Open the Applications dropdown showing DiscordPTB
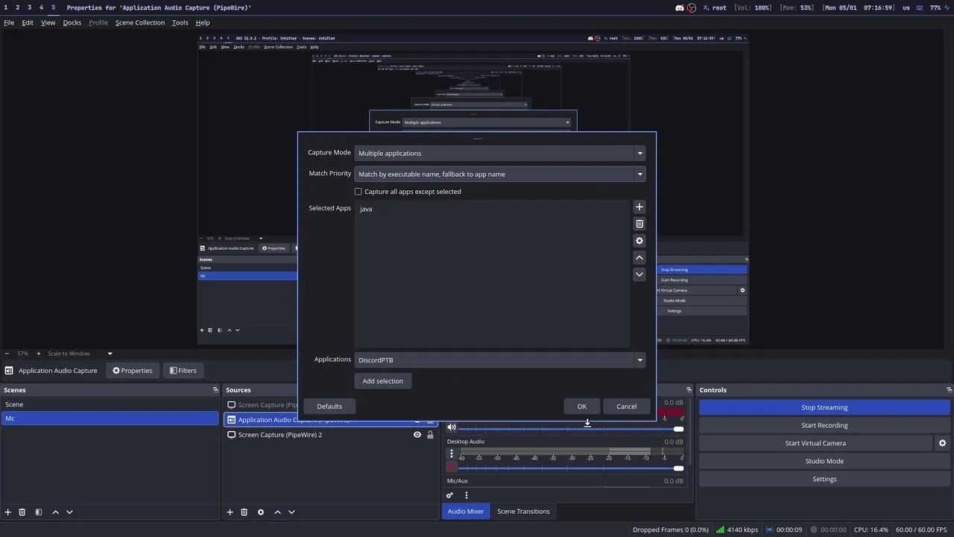The height and width of the screenshot is (537, 954). click(x=499, y=359)
